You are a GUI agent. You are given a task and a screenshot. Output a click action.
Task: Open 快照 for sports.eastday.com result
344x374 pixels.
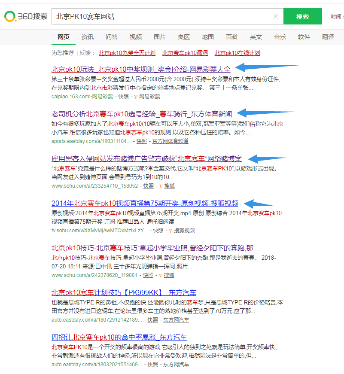pos(141,141)
